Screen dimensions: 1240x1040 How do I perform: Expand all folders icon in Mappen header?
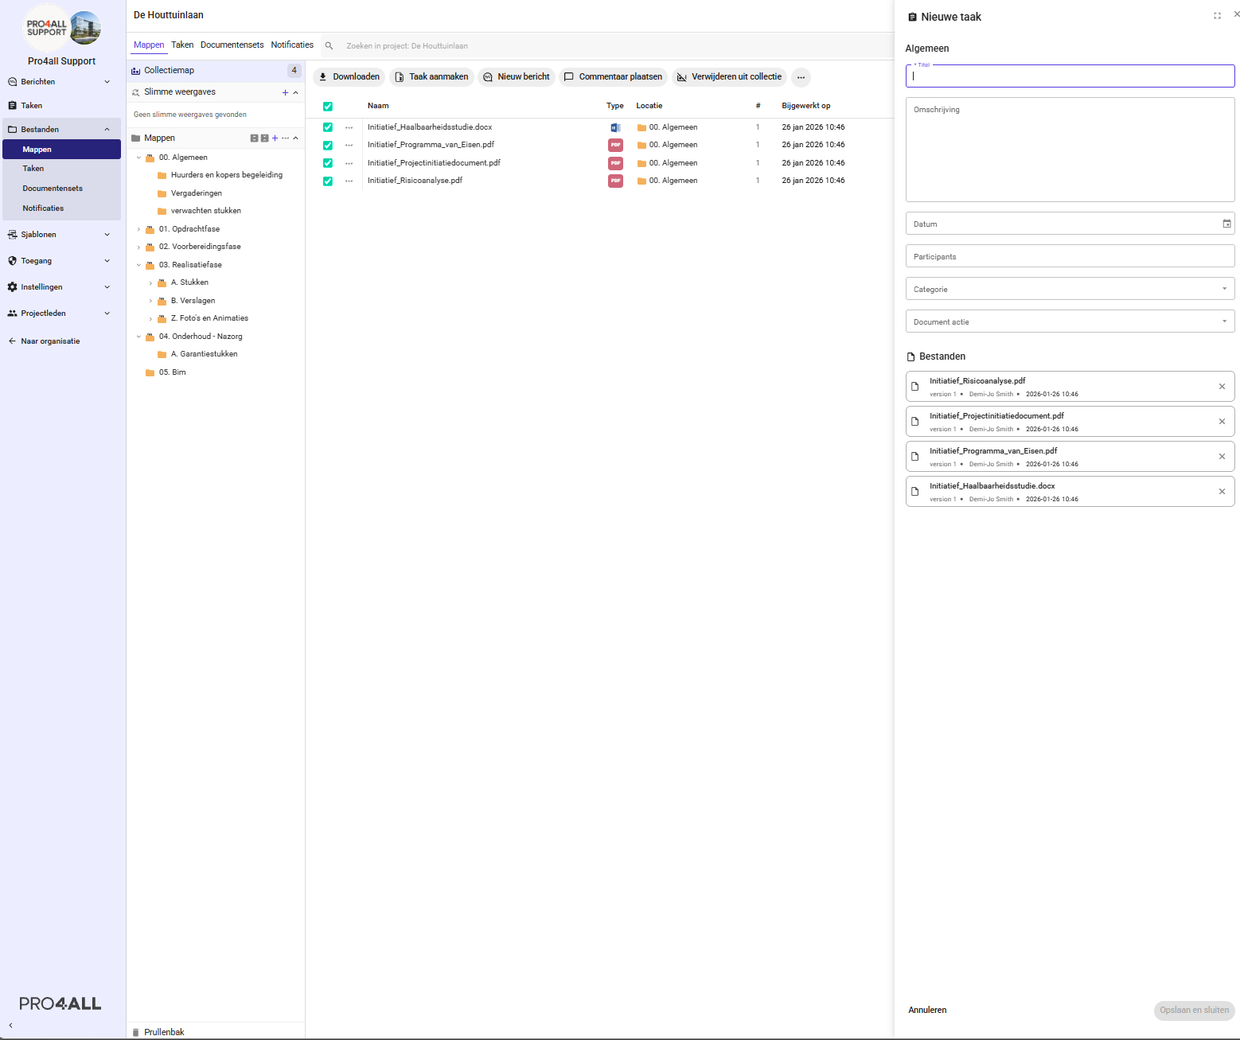(254, 138)
